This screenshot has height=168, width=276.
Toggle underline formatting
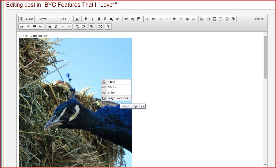99,19
